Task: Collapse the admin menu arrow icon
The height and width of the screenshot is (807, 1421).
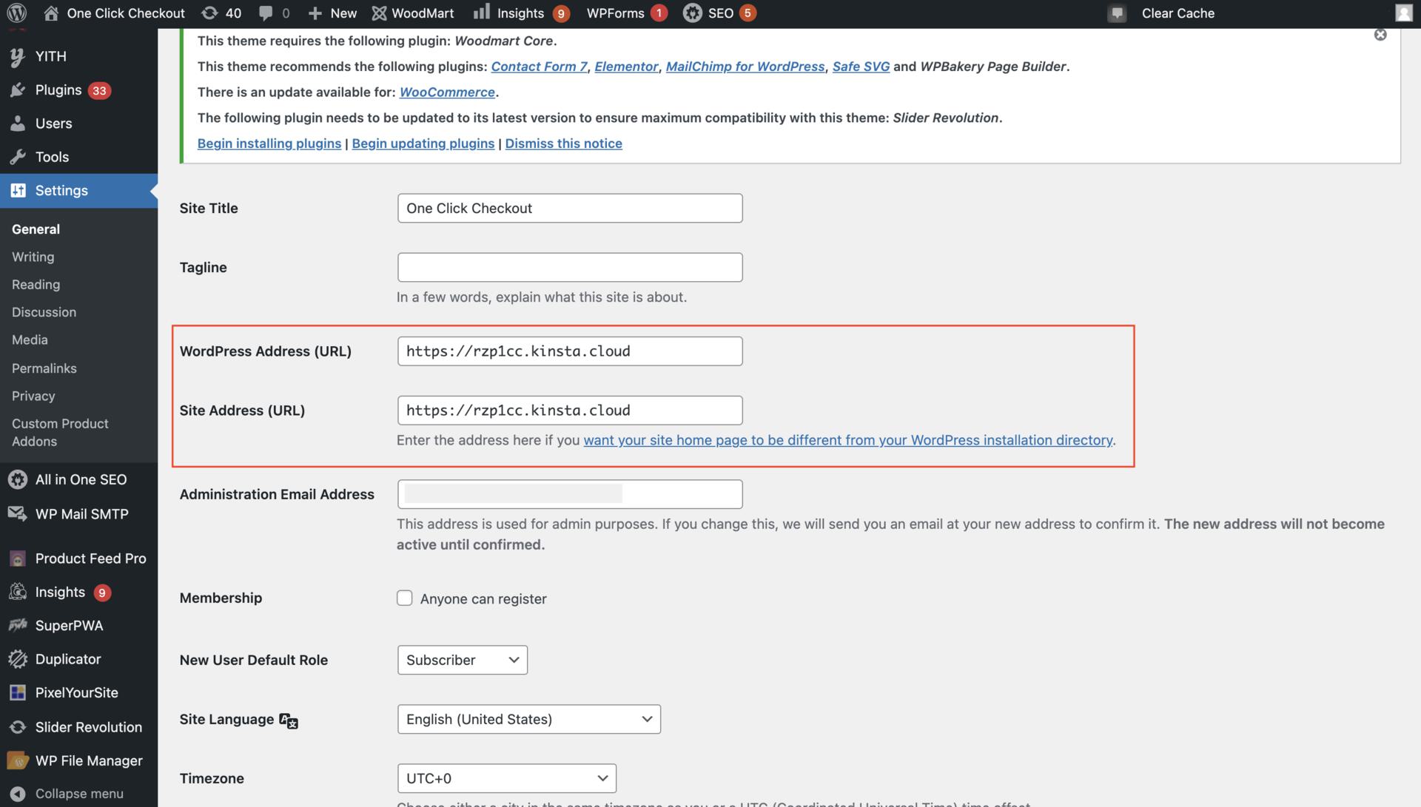Action: [x=18, y=794]
